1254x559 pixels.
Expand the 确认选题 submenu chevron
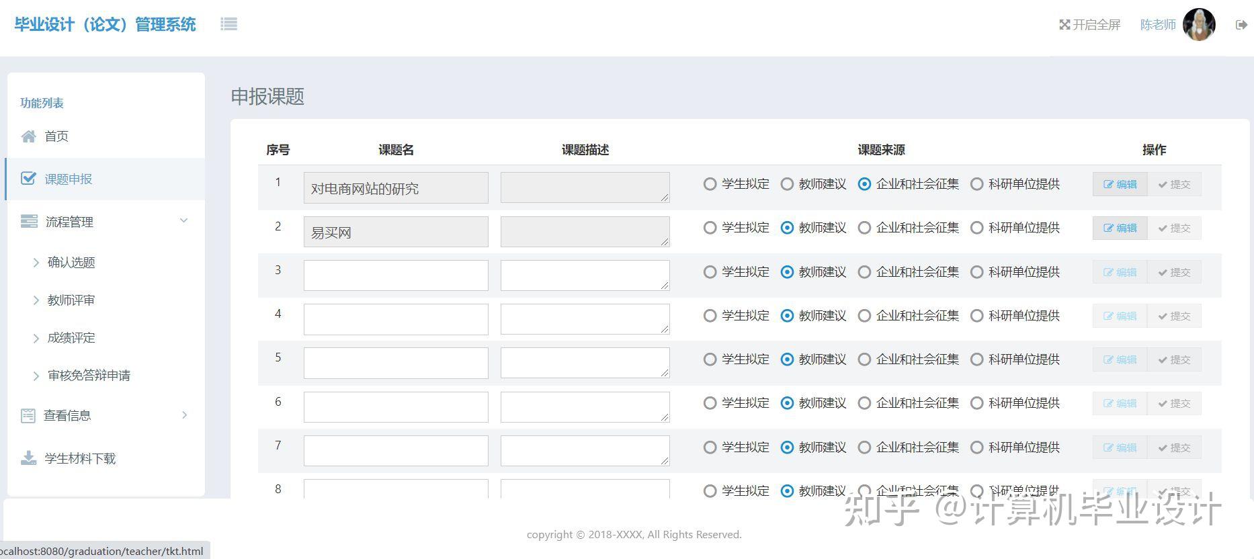pos(36,263)
